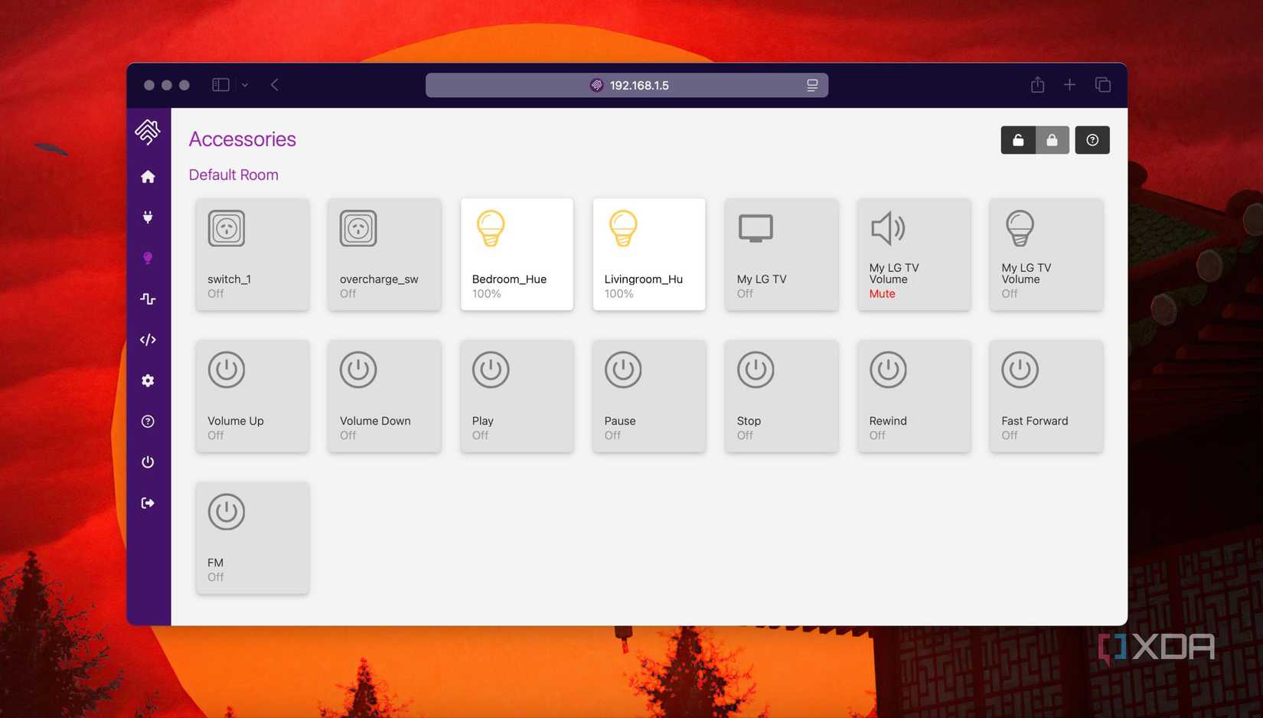Turn off the Livingroom_Hu light tile
The image size is (1263, 718).
coord(649,254)
